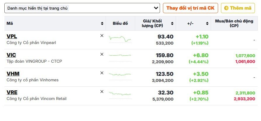Image resolution: width=261 pixels, height=121 pixels.
Task: Click the Biểu đồ column header
Action: [x=120, y=23]
